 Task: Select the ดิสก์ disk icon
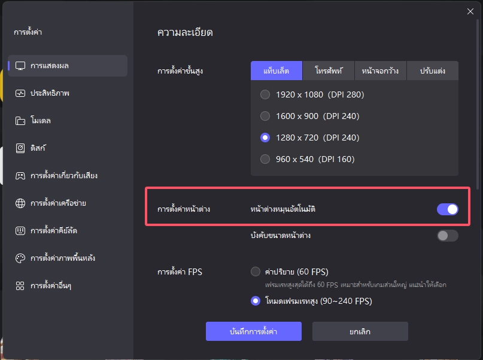tap(20, 148)
